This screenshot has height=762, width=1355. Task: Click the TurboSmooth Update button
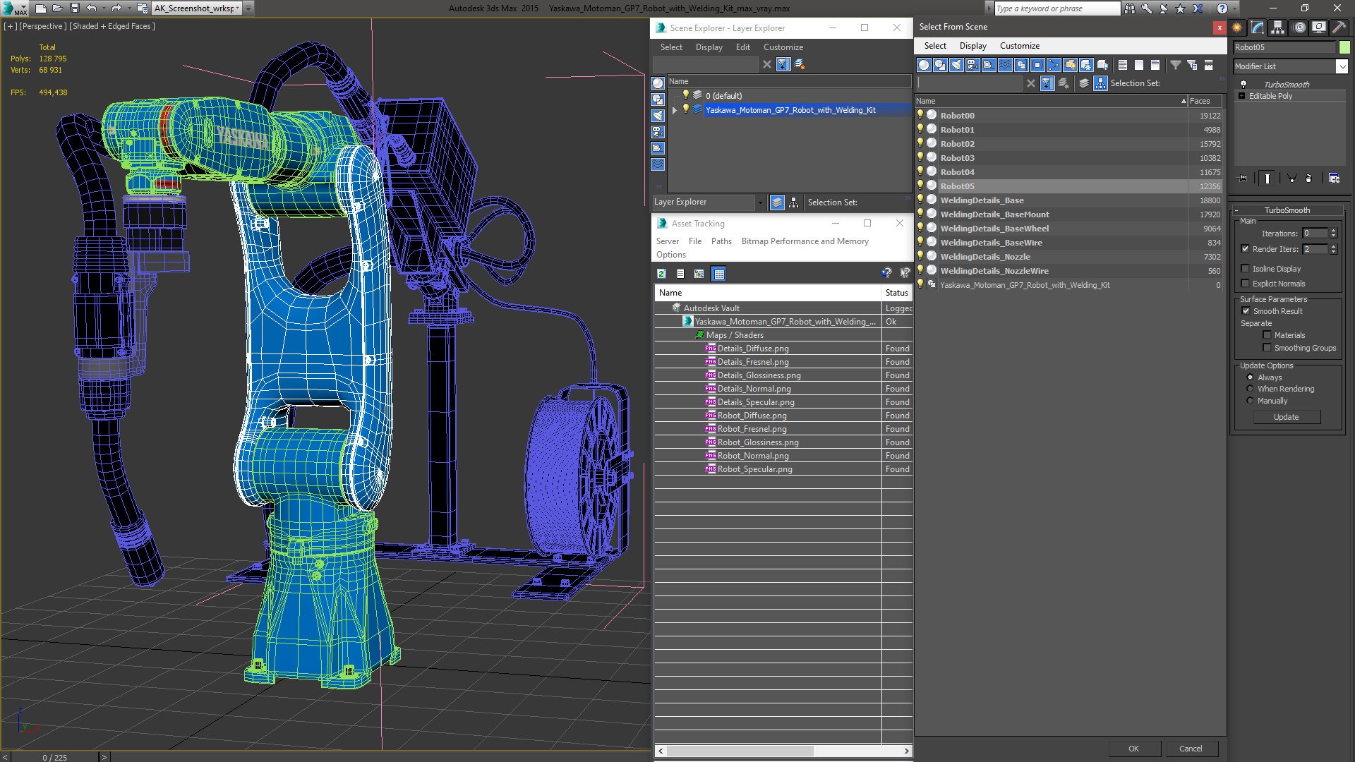[1286, 417]
